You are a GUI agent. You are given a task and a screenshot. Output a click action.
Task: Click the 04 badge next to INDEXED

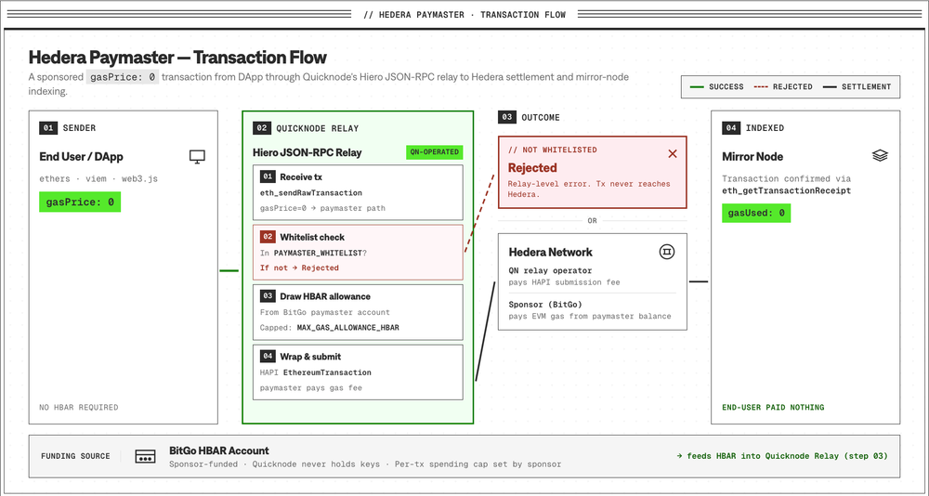tap(730, 127)
